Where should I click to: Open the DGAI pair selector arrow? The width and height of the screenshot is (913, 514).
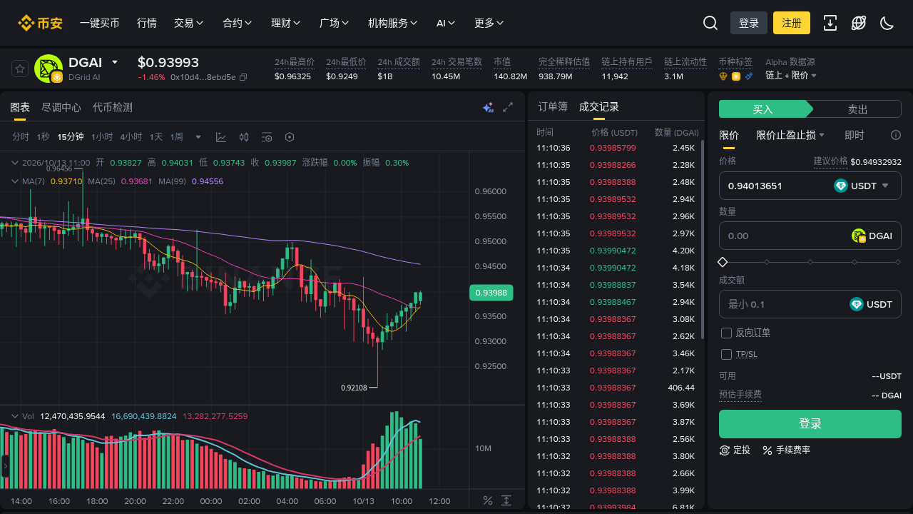(x=115, y=62)
